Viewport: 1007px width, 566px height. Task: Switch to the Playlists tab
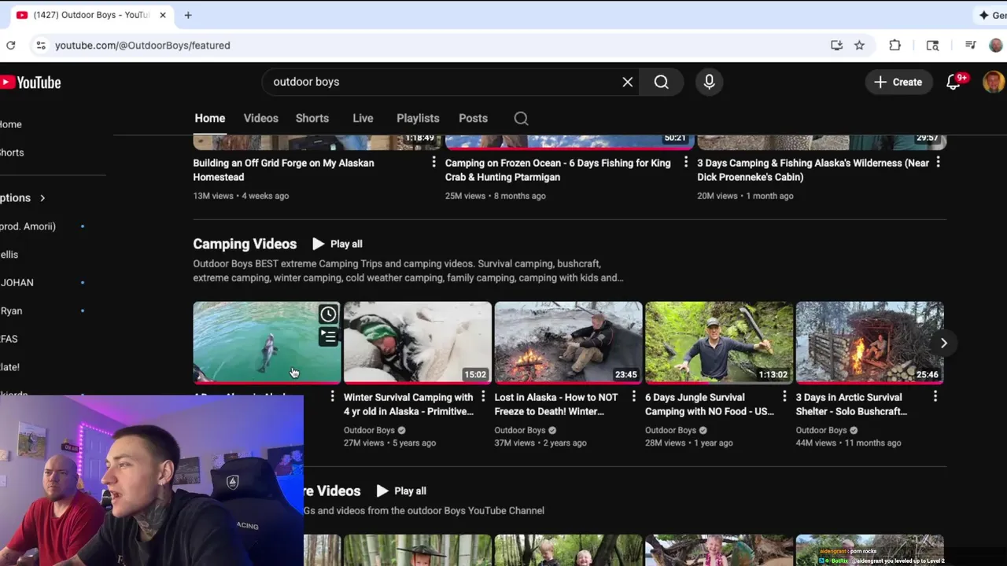tap(418, 118)
